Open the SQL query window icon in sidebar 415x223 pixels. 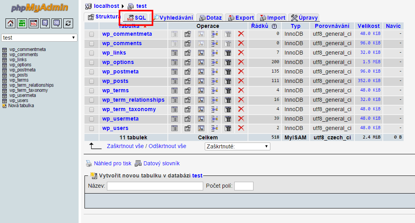pyautogui.click(x=34, y=23)
